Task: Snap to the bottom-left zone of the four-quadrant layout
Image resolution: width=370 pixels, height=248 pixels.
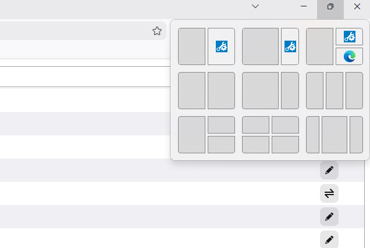Action: pos(255,145)
